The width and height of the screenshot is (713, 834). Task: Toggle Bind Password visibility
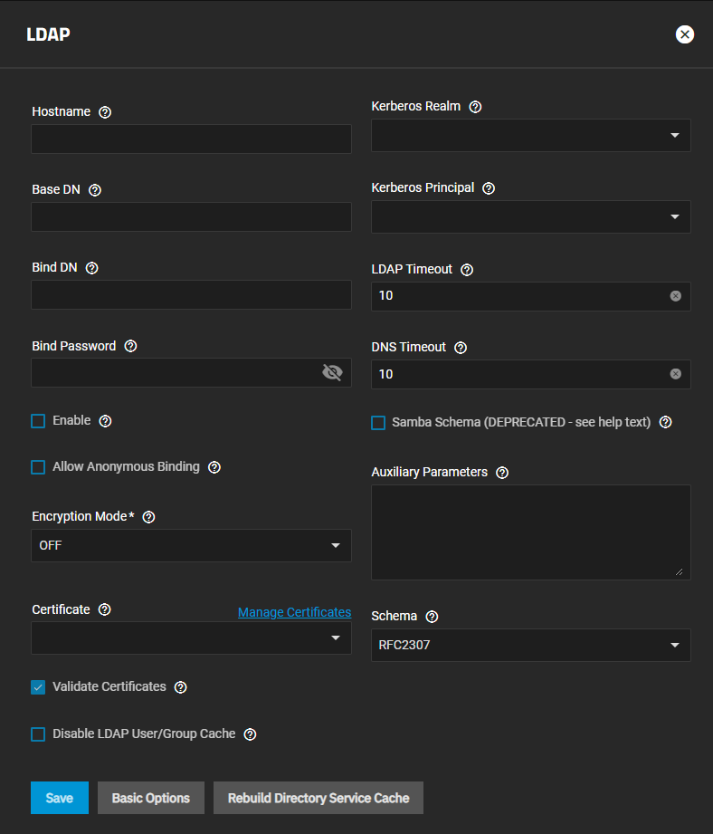coord(332,372)
